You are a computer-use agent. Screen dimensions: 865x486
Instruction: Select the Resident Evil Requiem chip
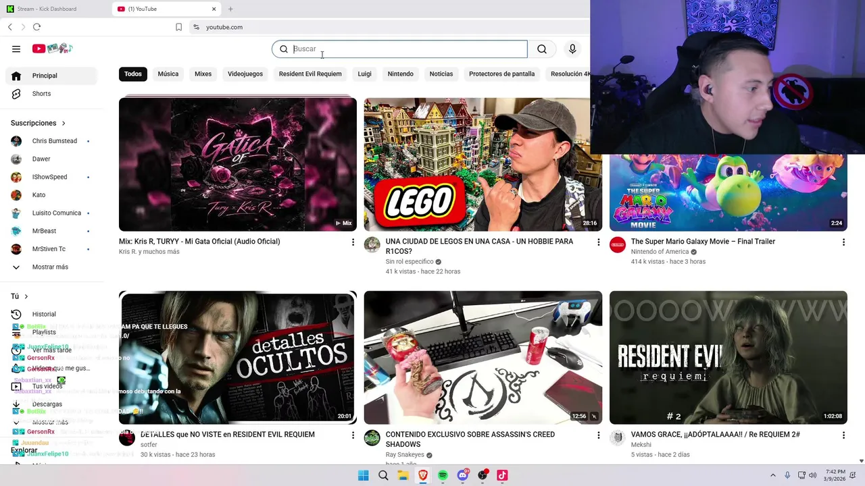point(310,74)
